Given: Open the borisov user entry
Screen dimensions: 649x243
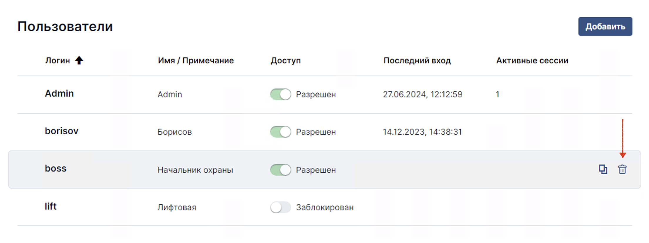Looking at the screenshot, I should (62, 131).
